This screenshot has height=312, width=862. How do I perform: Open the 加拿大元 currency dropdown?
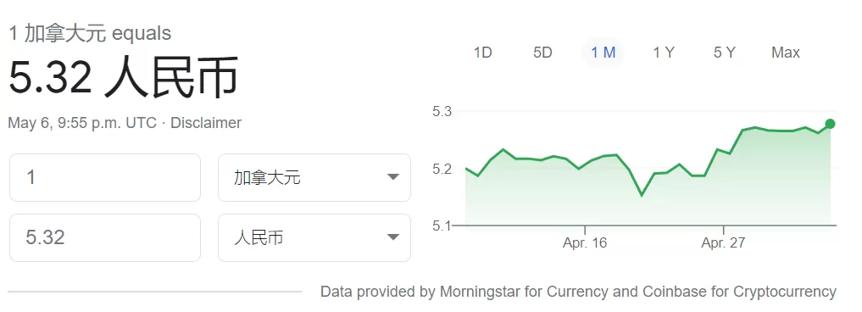click(x=314, y=178)
